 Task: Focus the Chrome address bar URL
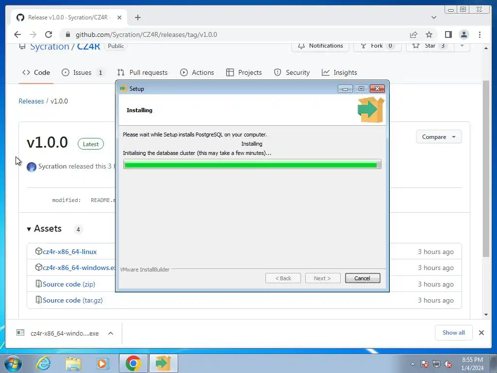pos(146,34)
